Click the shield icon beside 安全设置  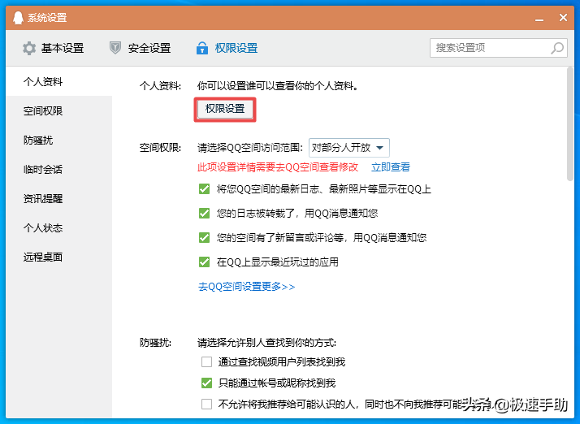point(115,48)
